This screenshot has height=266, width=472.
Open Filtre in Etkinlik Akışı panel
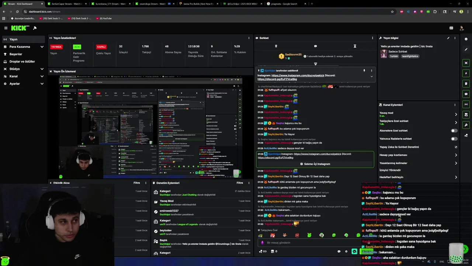tap(136, 183)
